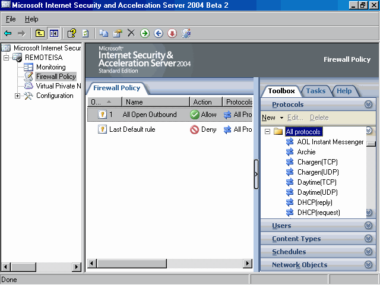The height and width of the screenshot is (285, 380).
Task: Select Firewall Policy in the tree
Action: 55,77
